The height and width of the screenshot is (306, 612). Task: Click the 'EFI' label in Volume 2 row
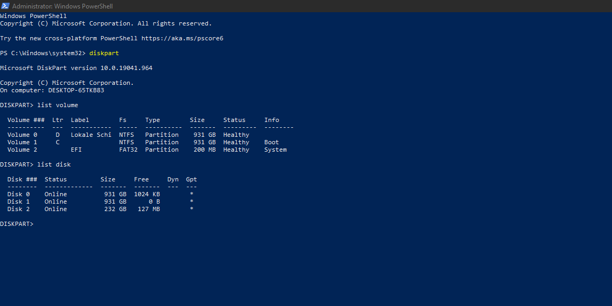click(x=76, y=150)
